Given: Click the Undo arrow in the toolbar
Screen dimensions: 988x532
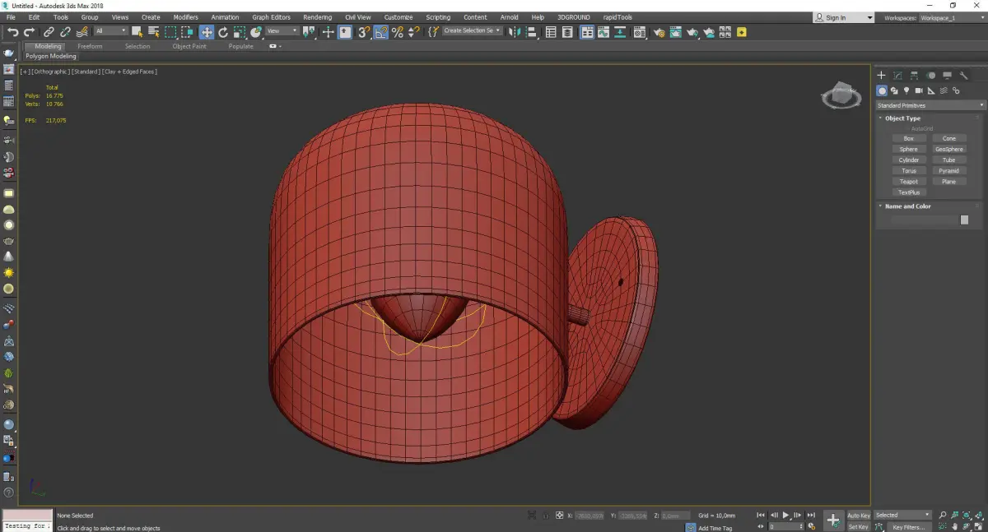Looking at the screenshot, I should [x=12, y=32].
